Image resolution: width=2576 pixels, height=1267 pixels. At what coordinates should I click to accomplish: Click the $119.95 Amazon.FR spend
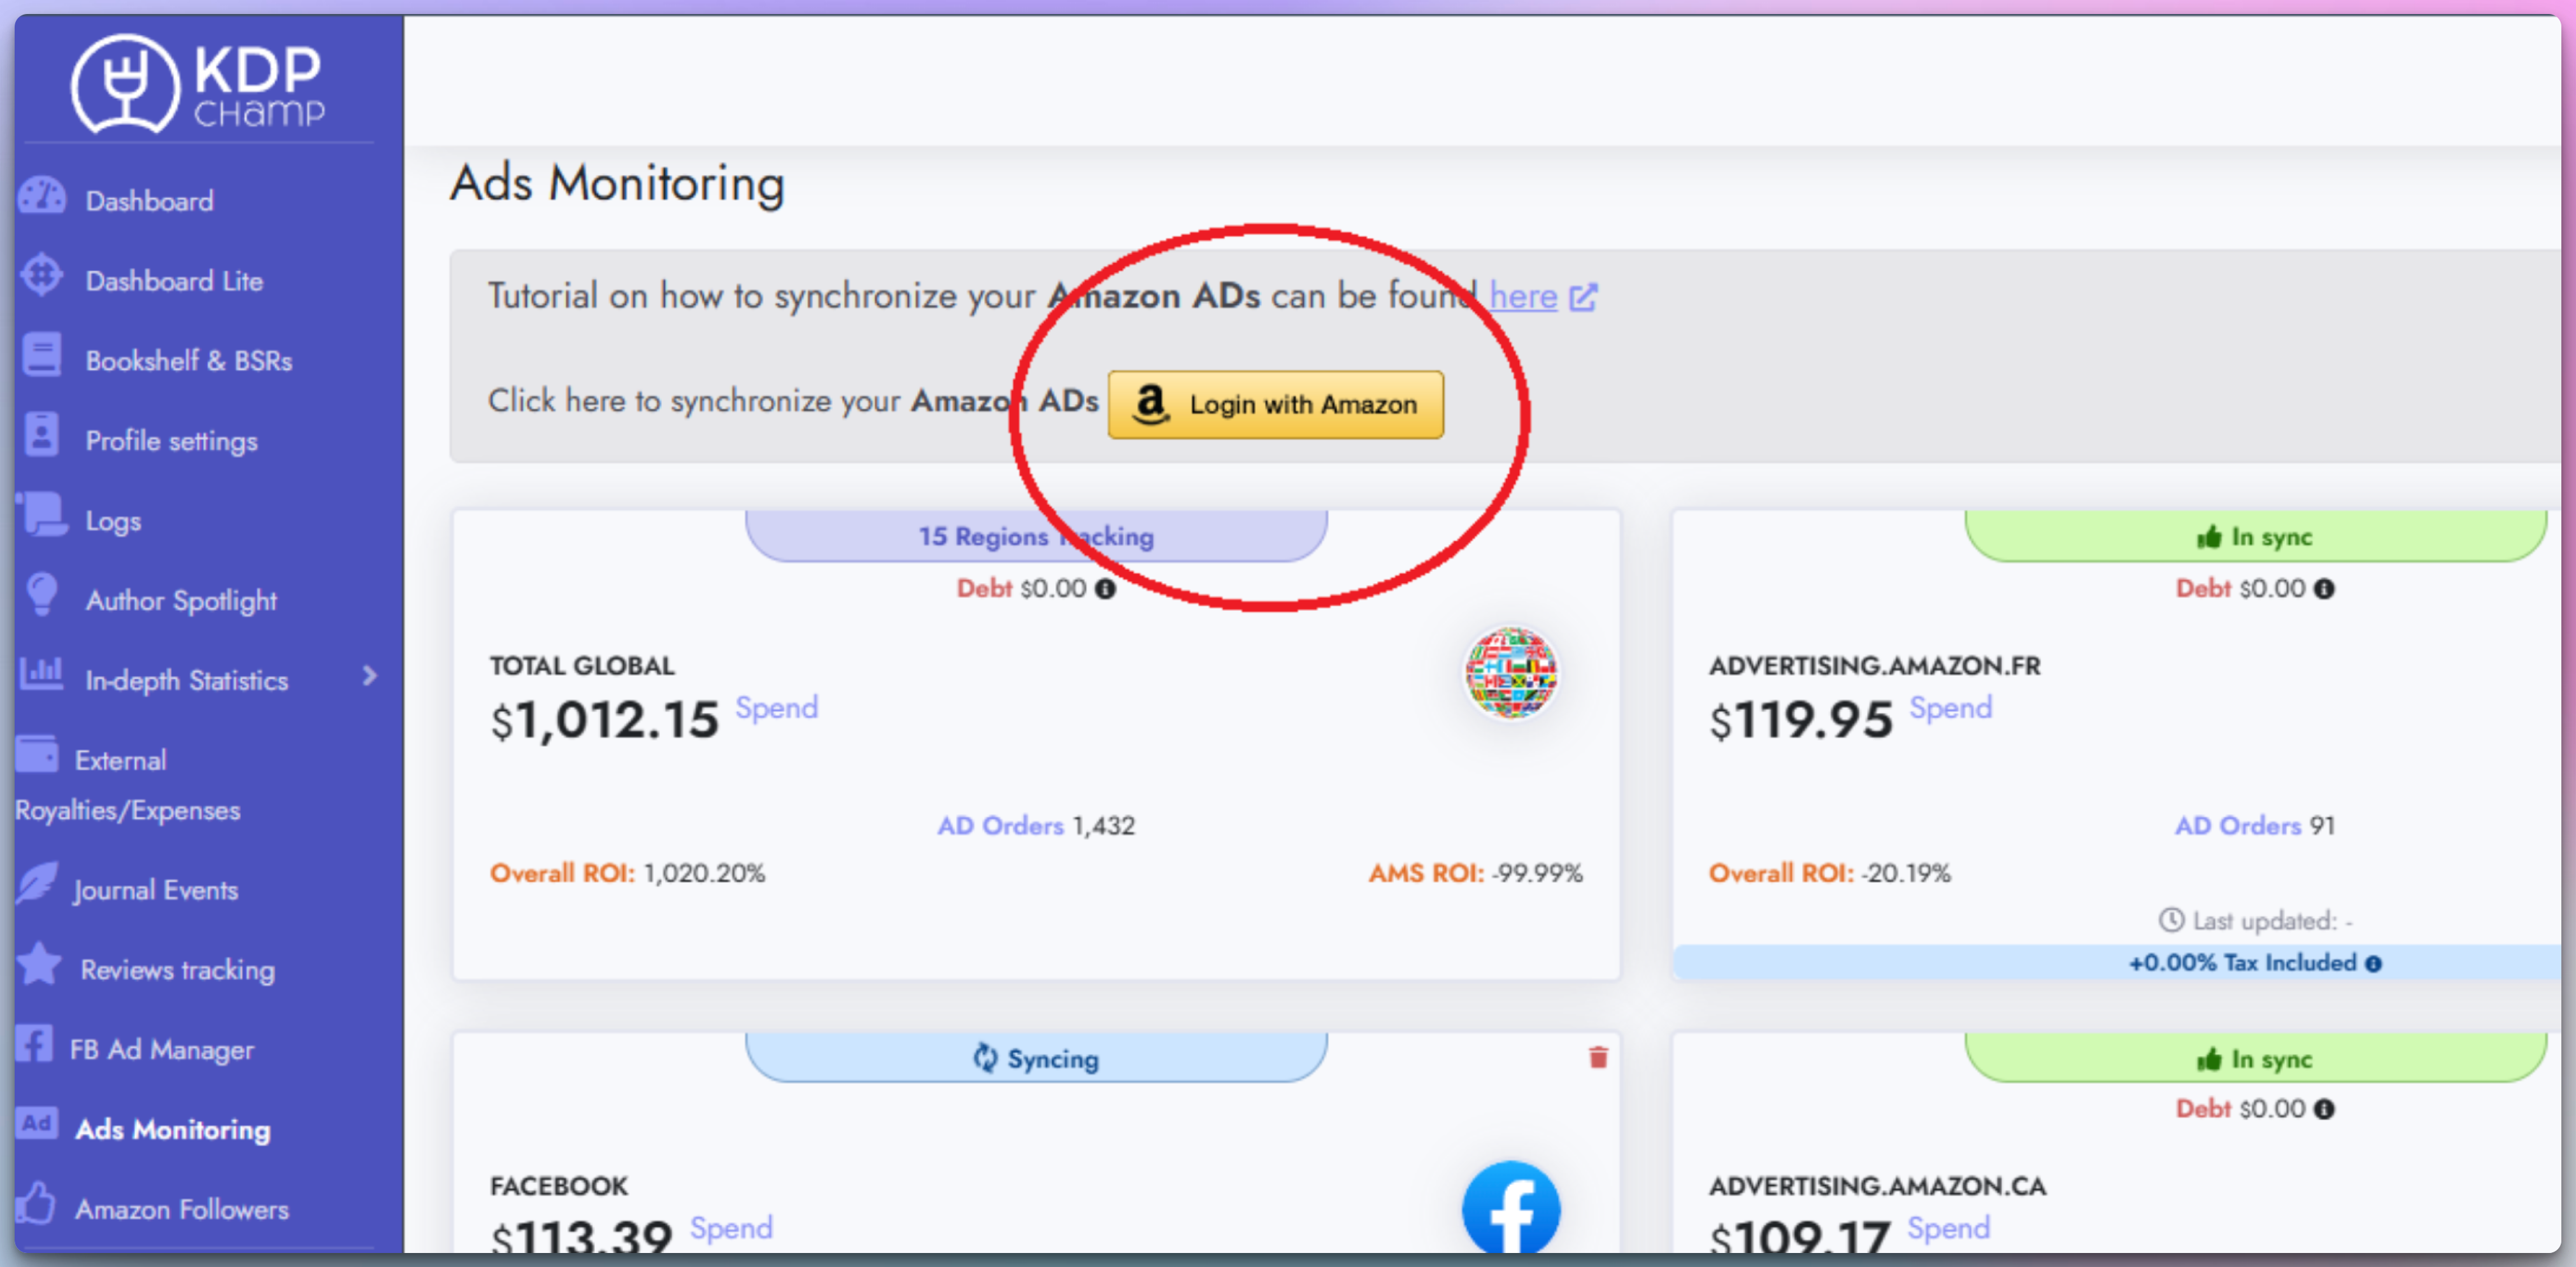1801,719
